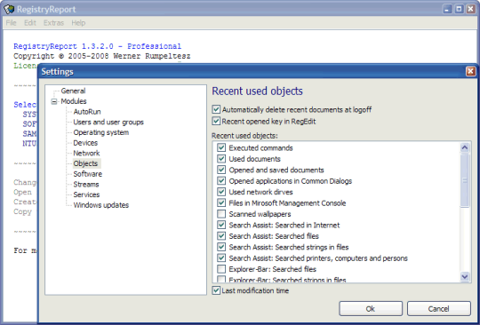Screen dimensions: 480x325
Task: Select Services module
Action: click(x=86, y=194)
